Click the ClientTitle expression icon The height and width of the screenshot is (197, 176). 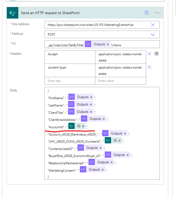[71, 111]
